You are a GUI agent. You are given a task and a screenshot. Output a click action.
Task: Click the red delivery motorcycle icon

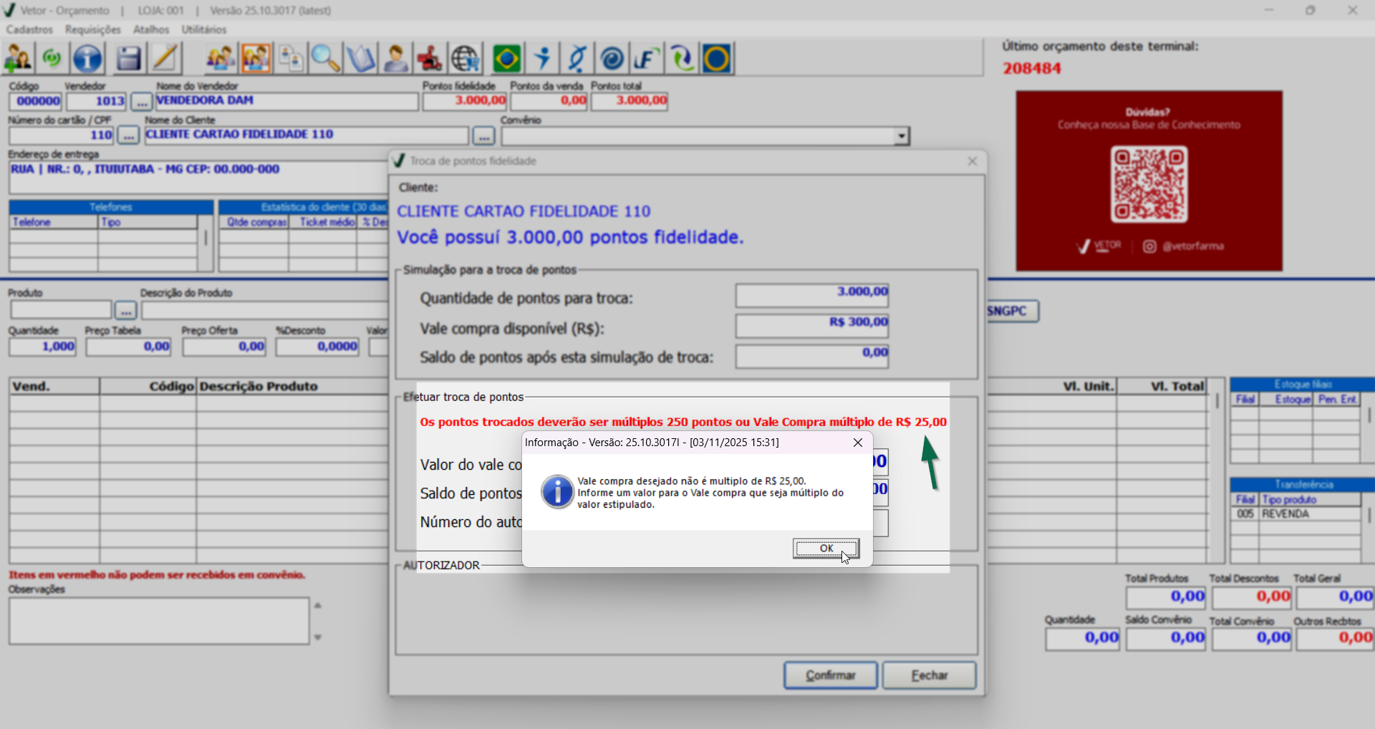click(x=430, y=59)
